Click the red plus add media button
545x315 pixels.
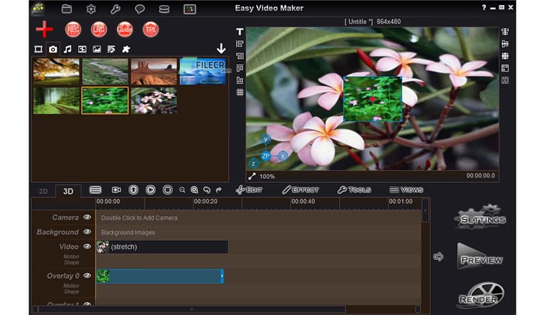(44, 29)
